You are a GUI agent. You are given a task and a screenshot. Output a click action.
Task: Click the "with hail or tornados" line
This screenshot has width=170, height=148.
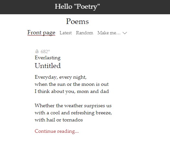coord(59,120)
